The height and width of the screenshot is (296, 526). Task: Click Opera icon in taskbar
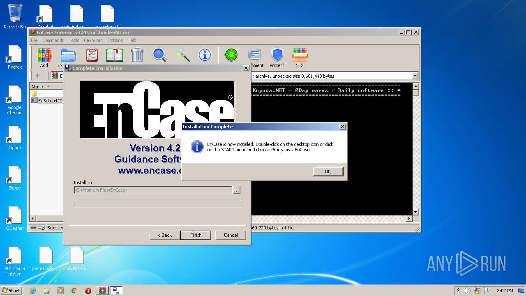pyautogui.click(x=88, y=291)
